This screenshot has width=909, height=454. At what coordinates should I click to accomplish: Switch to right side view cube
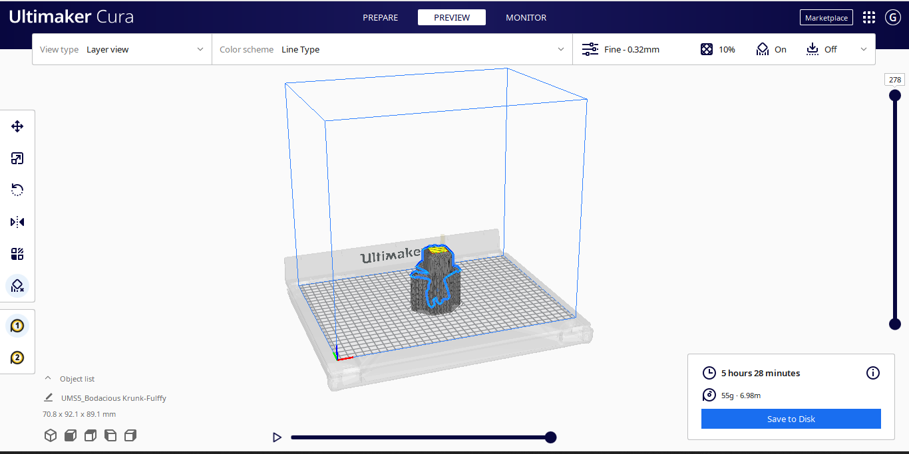coord(130,435)
